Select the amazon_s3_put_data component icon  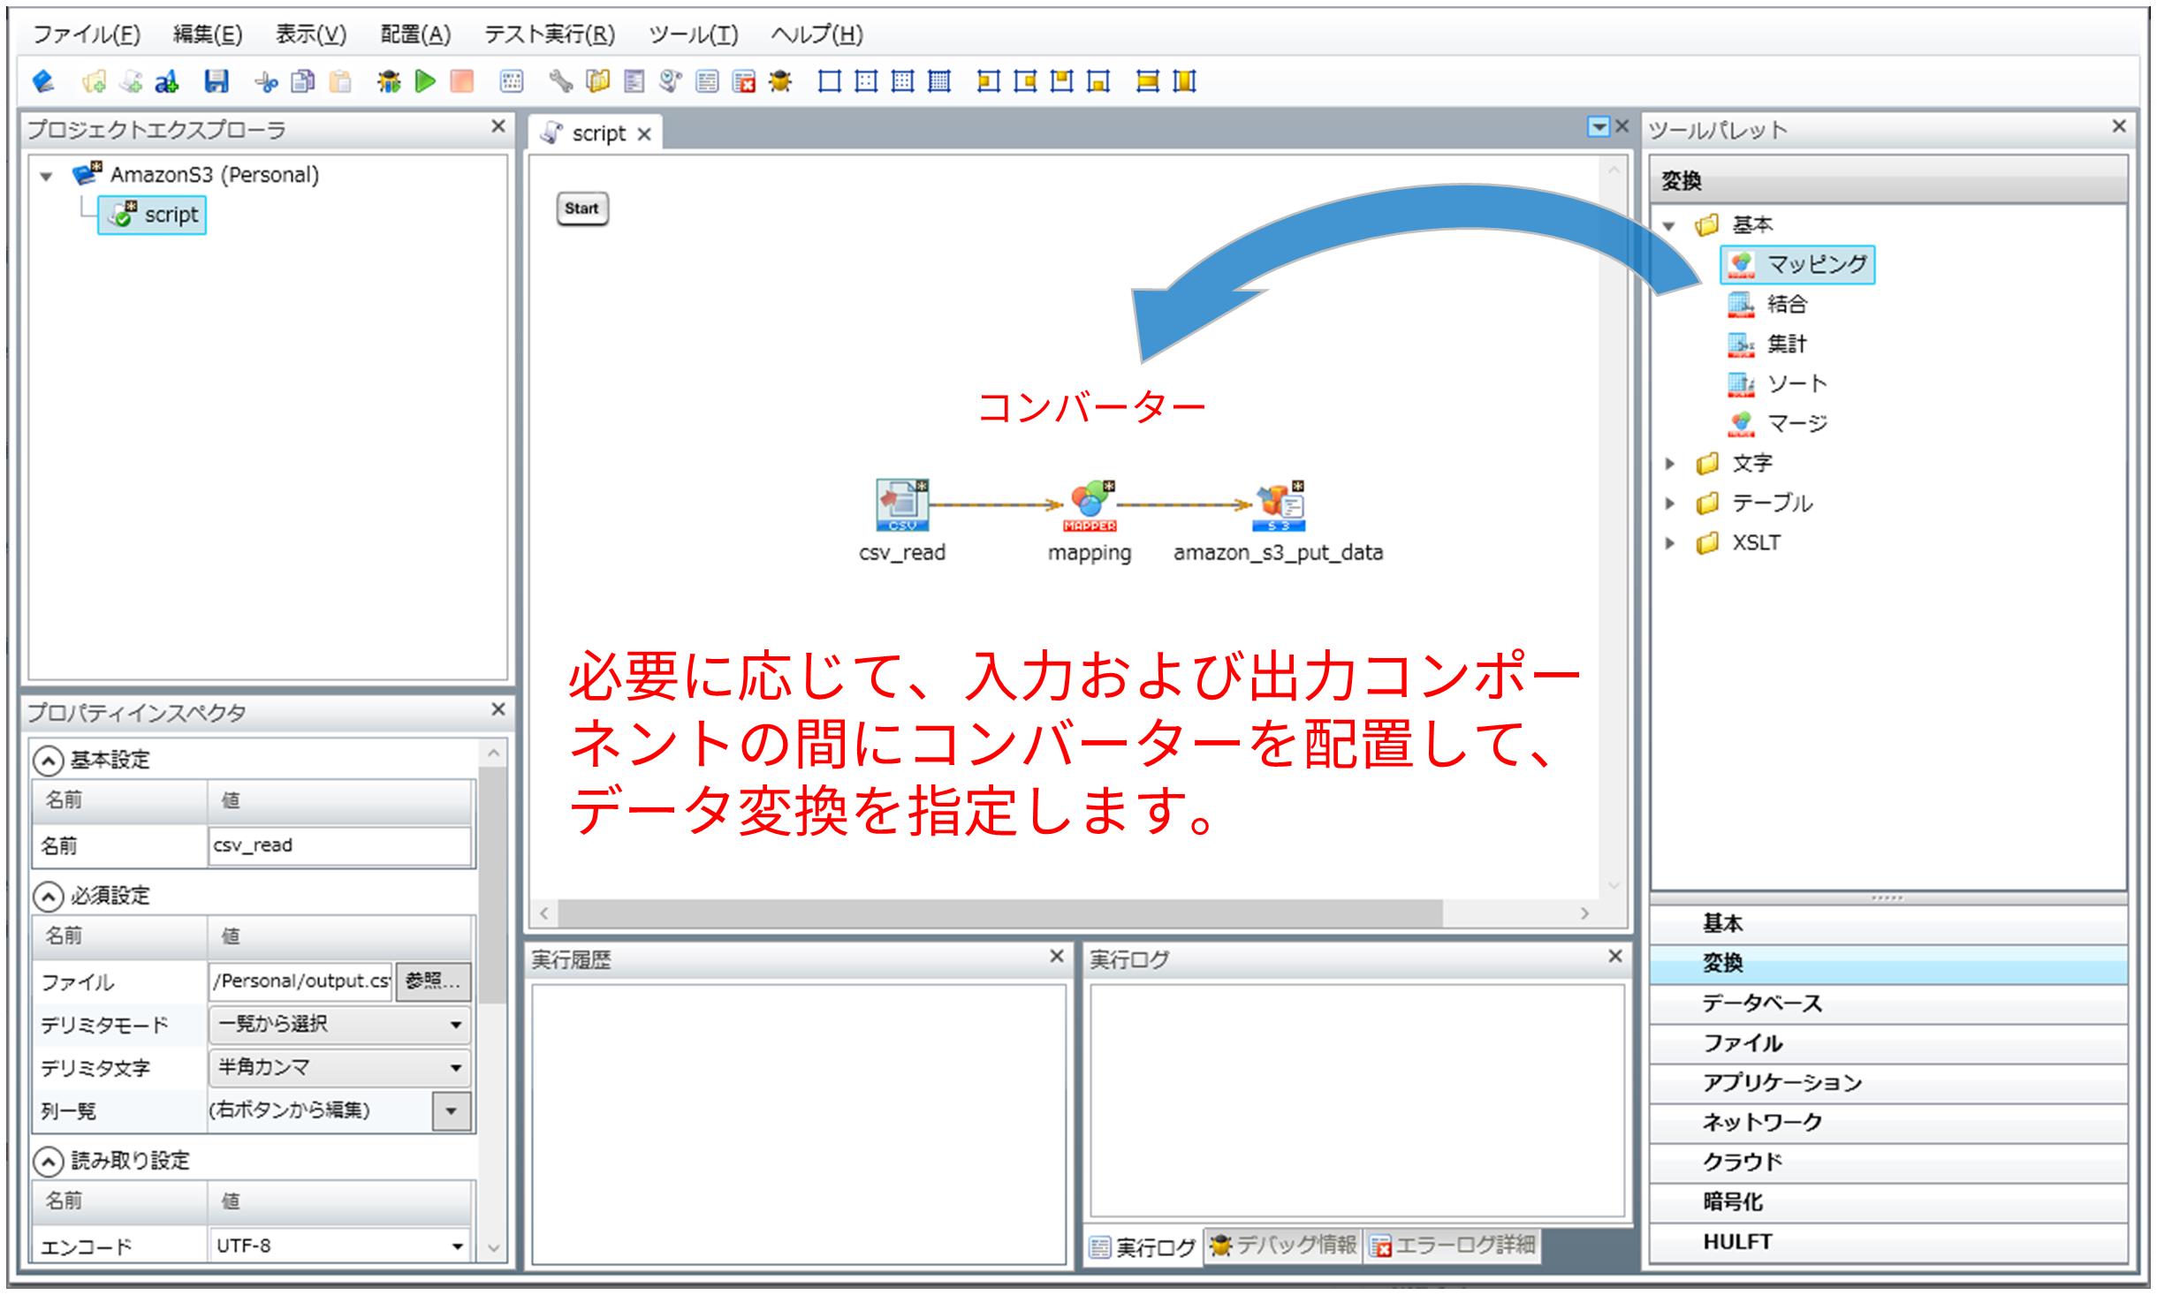pyautogui.click(x=1278, y=505)
